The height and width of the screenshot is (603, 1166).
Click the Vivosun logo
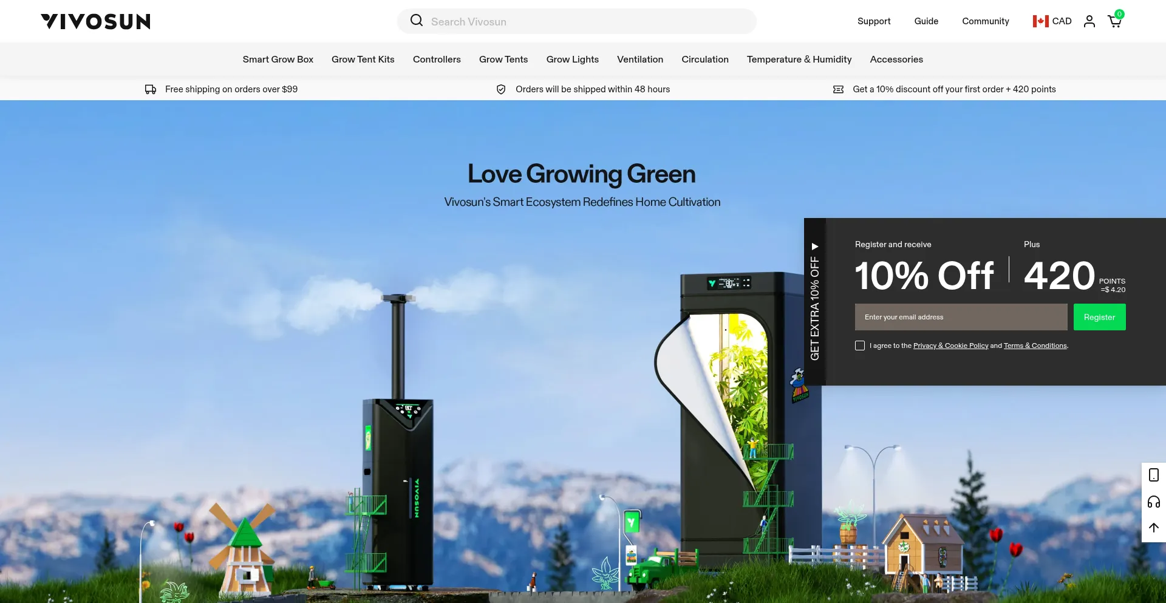(95, 21)
